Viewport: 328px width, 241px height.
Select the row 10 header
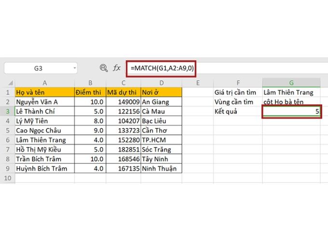click(7, 178)
